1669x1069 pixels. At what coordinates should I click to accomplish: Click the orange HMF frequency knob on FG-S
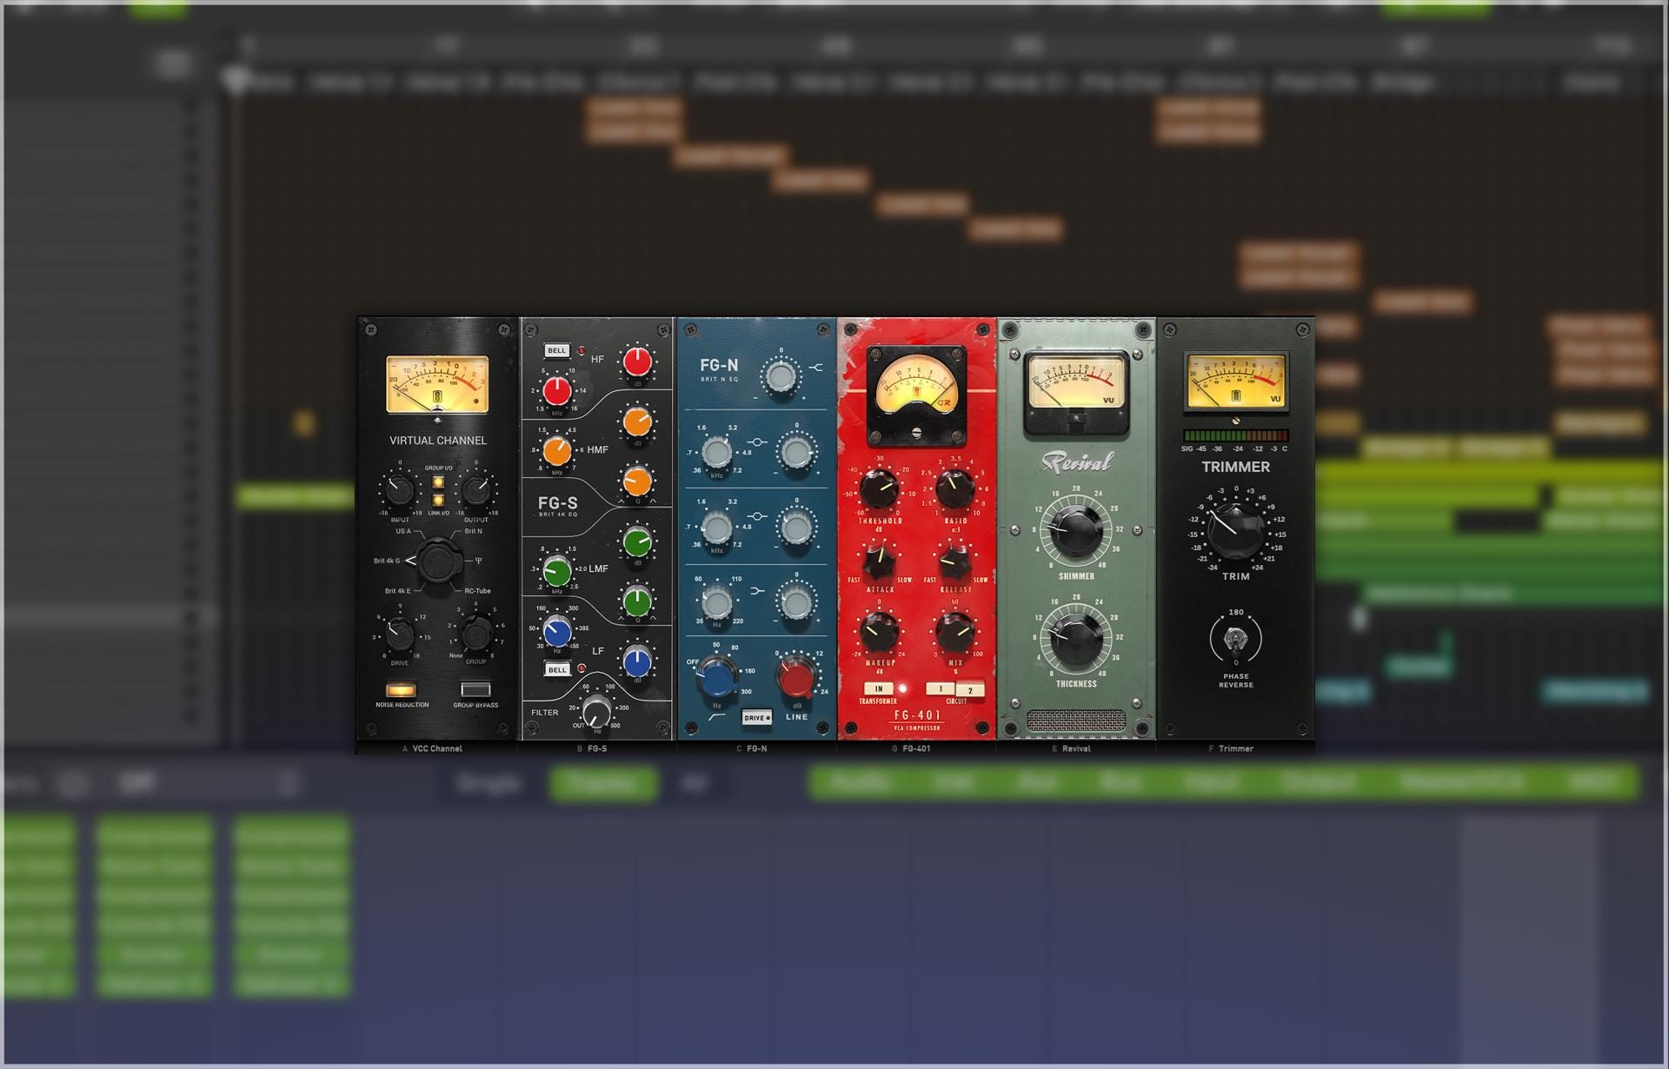[x=557, y=450]
